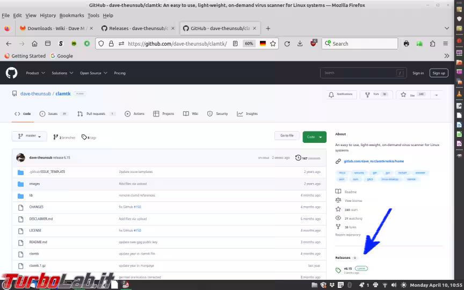List all tabs with the dropdown arrow
The width and height of the screenshot is (464, 290).
click(x=446, y=28)
